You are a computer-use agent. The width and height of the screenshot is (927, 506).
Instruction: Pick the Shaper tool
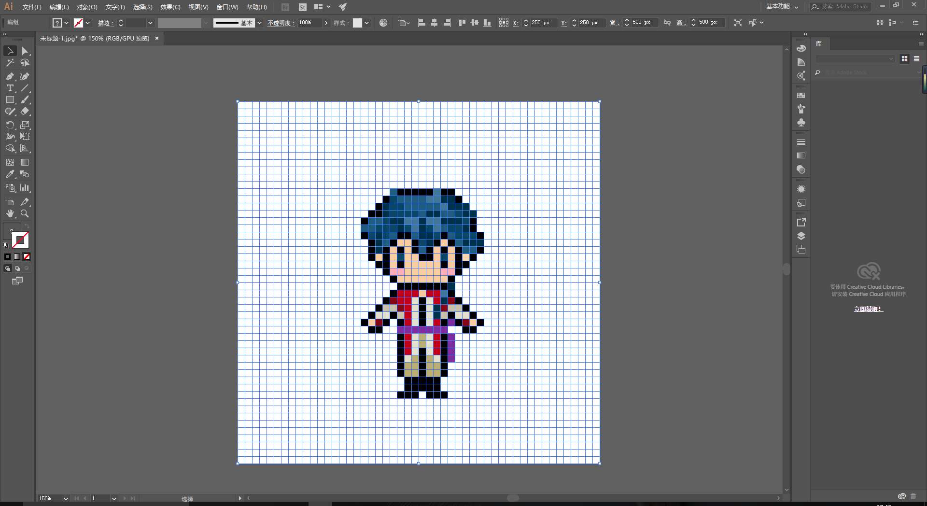(x=10, y=111)
